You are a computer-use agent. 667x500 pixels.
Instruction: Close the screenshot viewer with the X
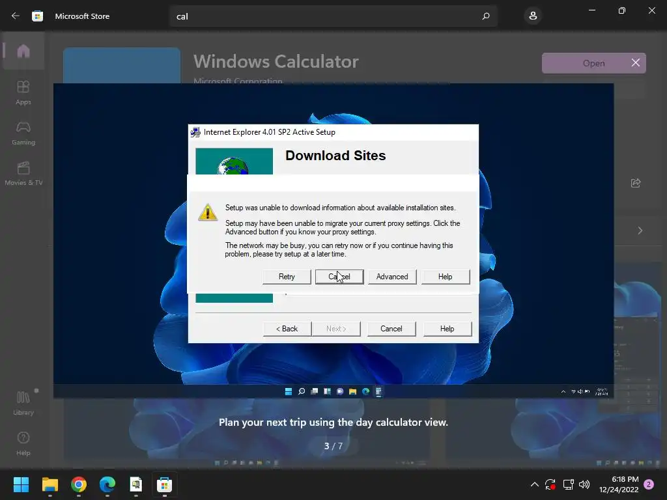[x=636, y=63]
